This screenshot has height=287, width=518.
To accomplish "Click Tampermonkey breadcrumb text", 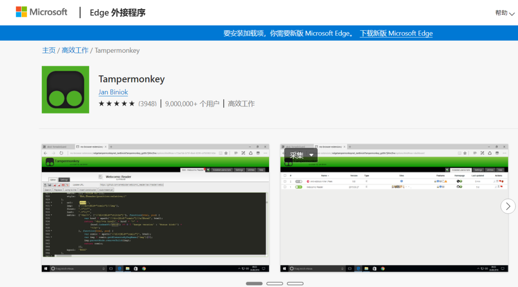I will (x=118, y=50).
